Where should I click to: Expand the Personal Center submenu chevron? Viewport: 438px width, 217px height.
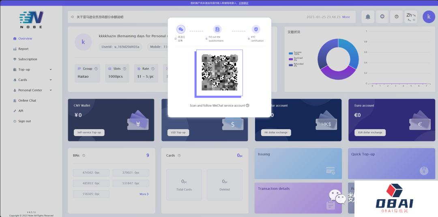pos(51,90)
